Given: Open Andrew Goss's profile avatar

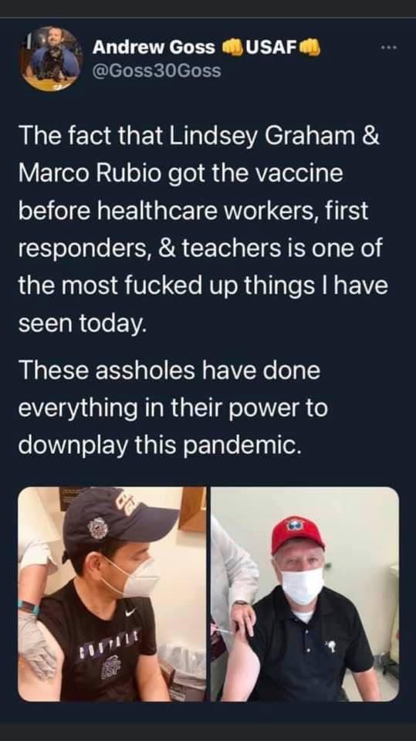Looking at the screenshot, I should [51, 59].
